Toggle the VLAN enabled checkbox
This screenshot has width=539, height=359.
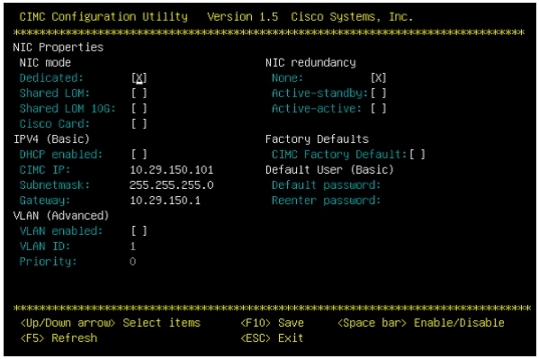pos(139,230)
